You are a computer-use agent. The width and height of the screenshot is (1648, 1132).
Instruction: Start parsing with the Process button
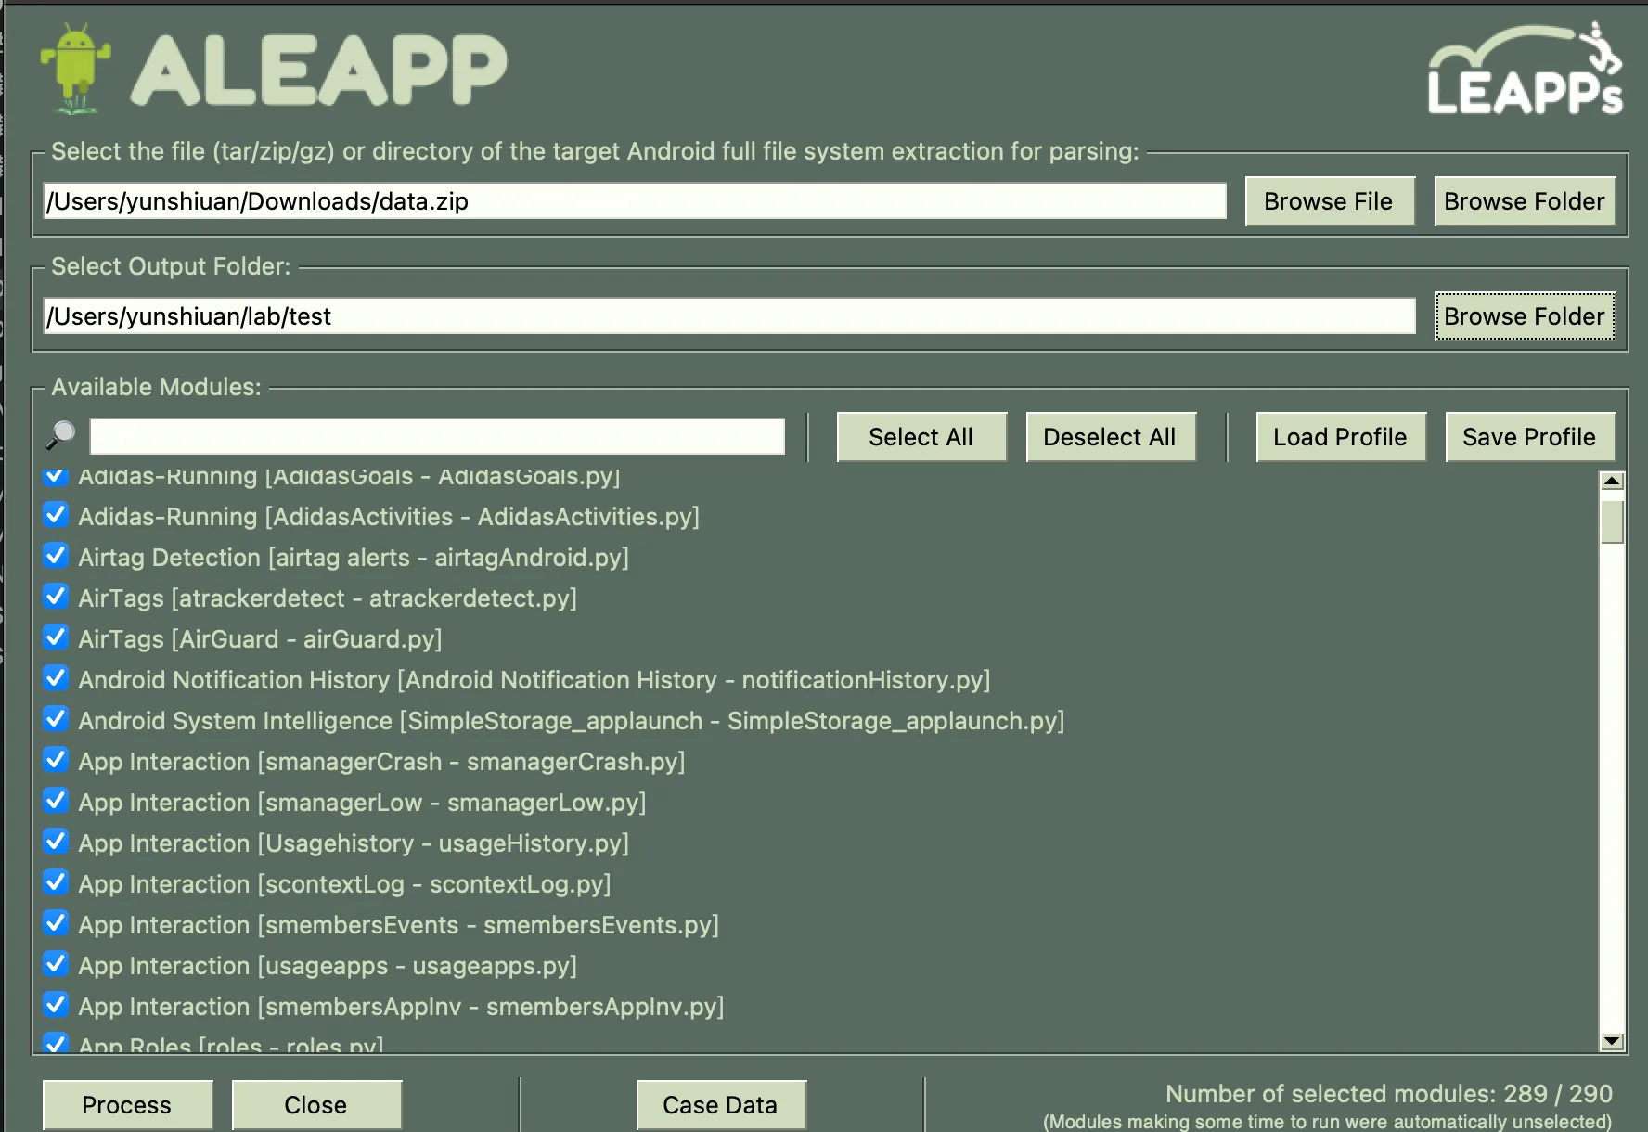pos(127,1105)
